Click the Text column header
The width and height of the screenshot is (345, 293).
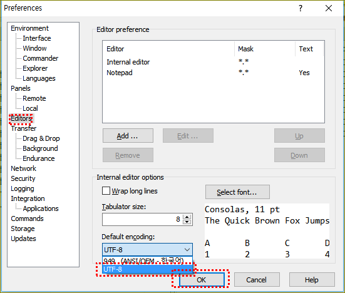coord(309,49)
